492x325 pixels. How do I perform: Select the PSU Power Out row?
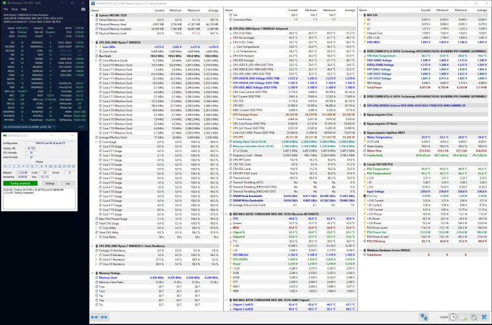(425, 233)
